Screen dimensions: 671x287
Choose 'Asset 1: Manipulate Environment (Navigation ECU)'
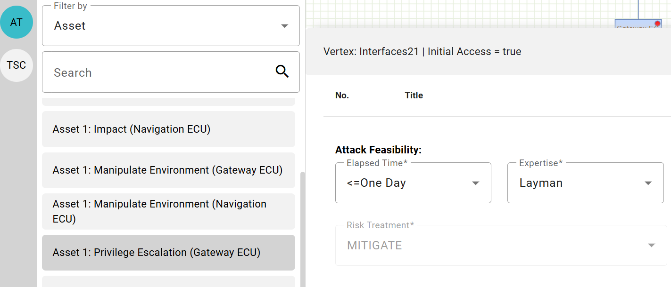pyautogui.click(x=168, y=211)
